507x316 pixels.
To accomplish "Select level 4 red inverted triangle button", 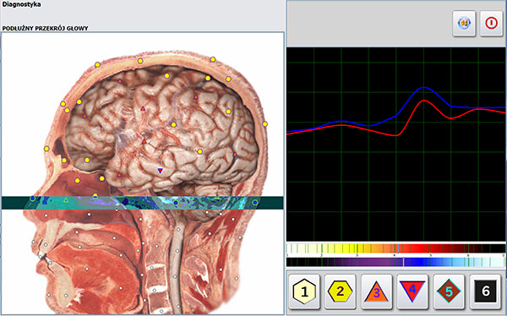I will [x=412, y=291].
